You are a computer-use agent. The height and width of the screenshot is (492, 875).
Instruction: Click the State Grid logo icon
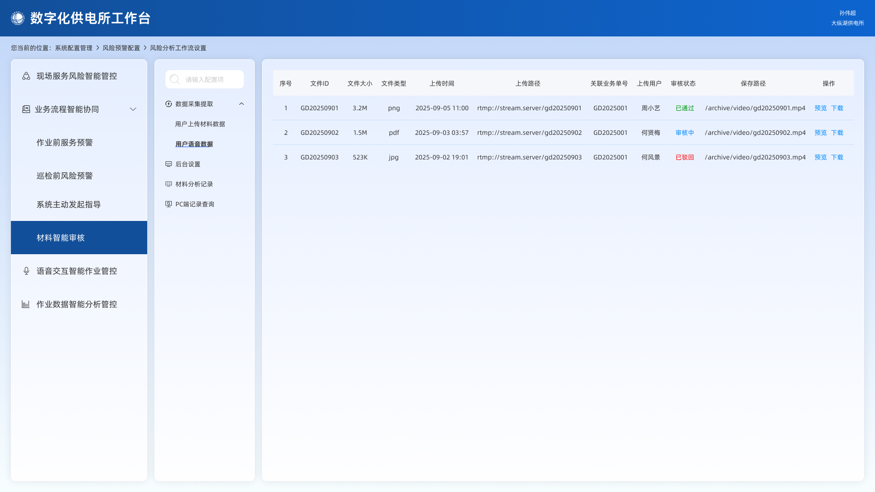[18, 18]
